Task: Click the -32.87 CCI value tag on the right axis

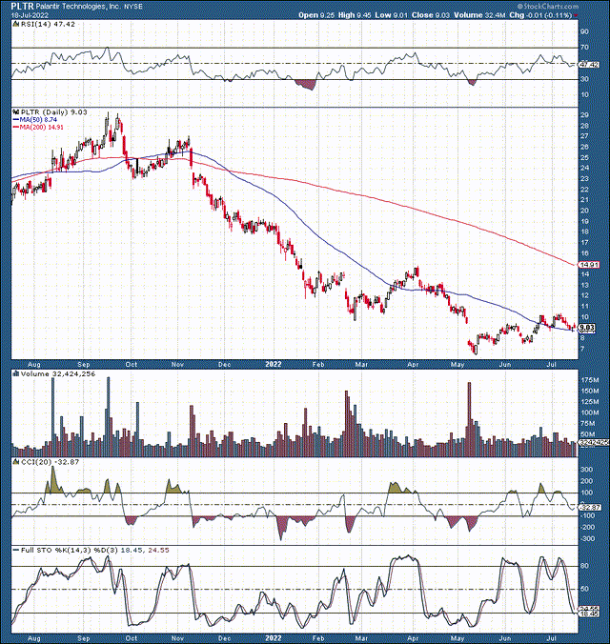Action: pyautogui.click(x=589, y=508)
